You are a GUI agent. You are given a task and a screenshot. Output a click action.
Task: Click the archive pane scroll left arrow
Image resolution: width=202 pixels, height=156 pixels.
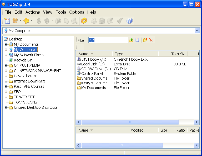[78, 145]
